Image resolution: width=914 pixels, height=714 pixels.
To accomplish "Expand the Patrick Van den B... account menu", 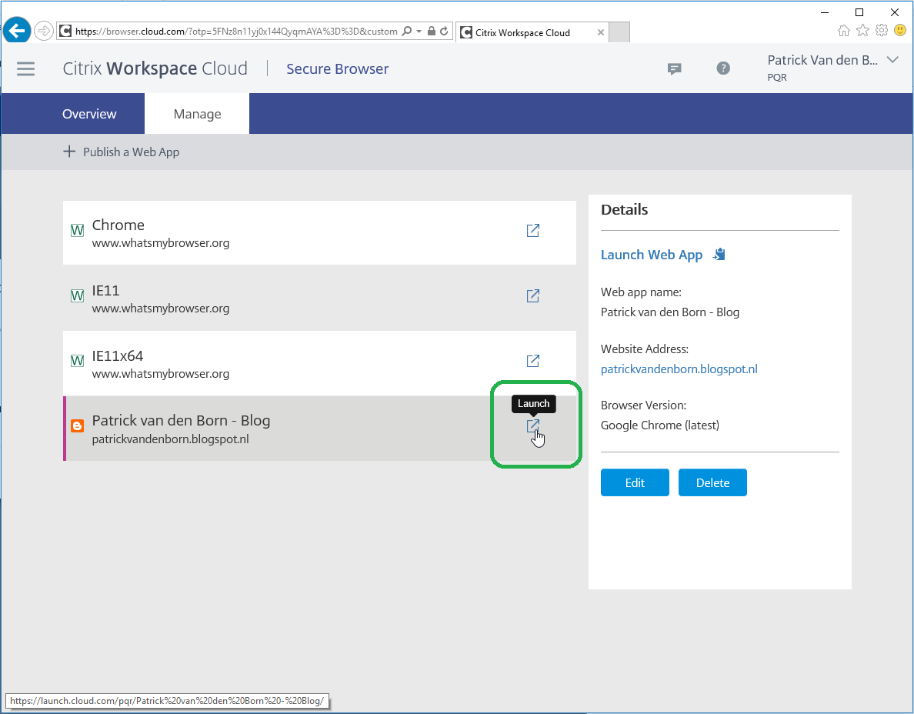I will click(892, 59).
